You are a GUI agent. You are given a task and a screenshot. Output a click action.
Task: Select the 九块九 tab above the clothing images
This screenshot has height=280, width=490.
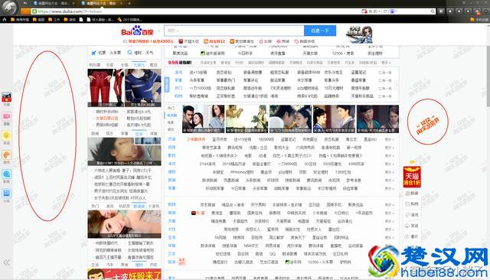point(139,65)
